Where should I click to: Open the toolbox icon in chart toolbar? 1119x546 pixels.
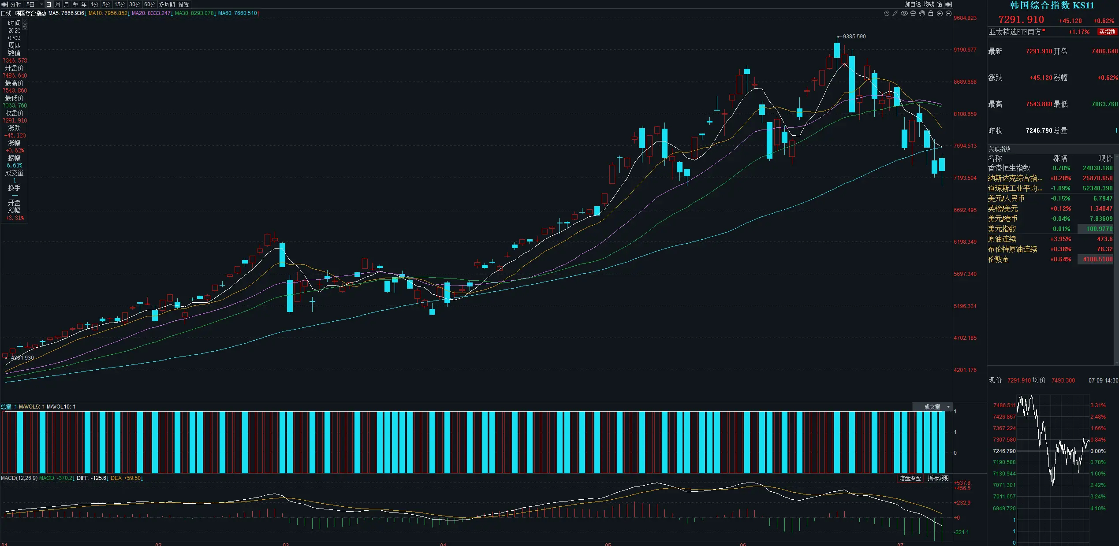pyautogui.click(x=913, y=14)
